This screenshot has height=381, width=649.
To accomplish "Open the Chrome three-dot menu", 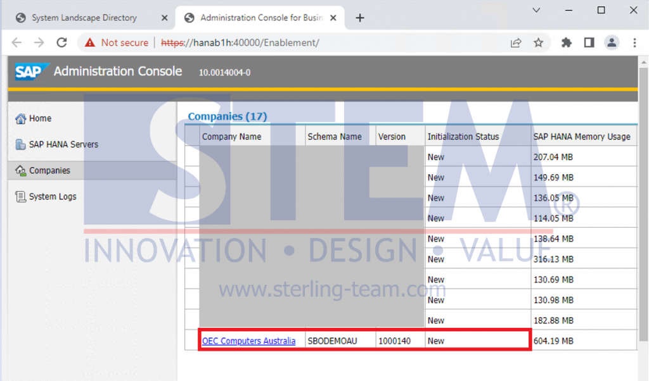I will coord(635,42).
